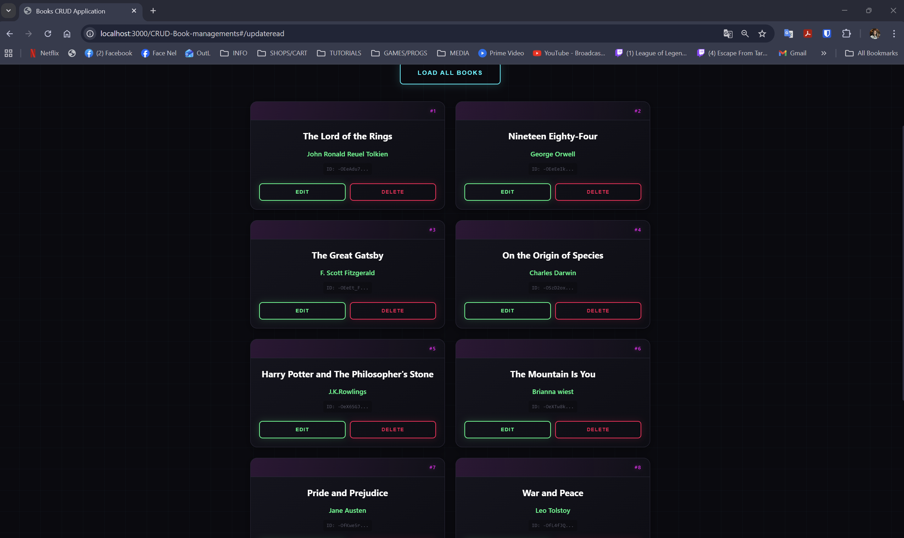Open the GAMES/PROGS bookmark folder
The height and width of the screenshot is (538, 904).
[399, 53]
